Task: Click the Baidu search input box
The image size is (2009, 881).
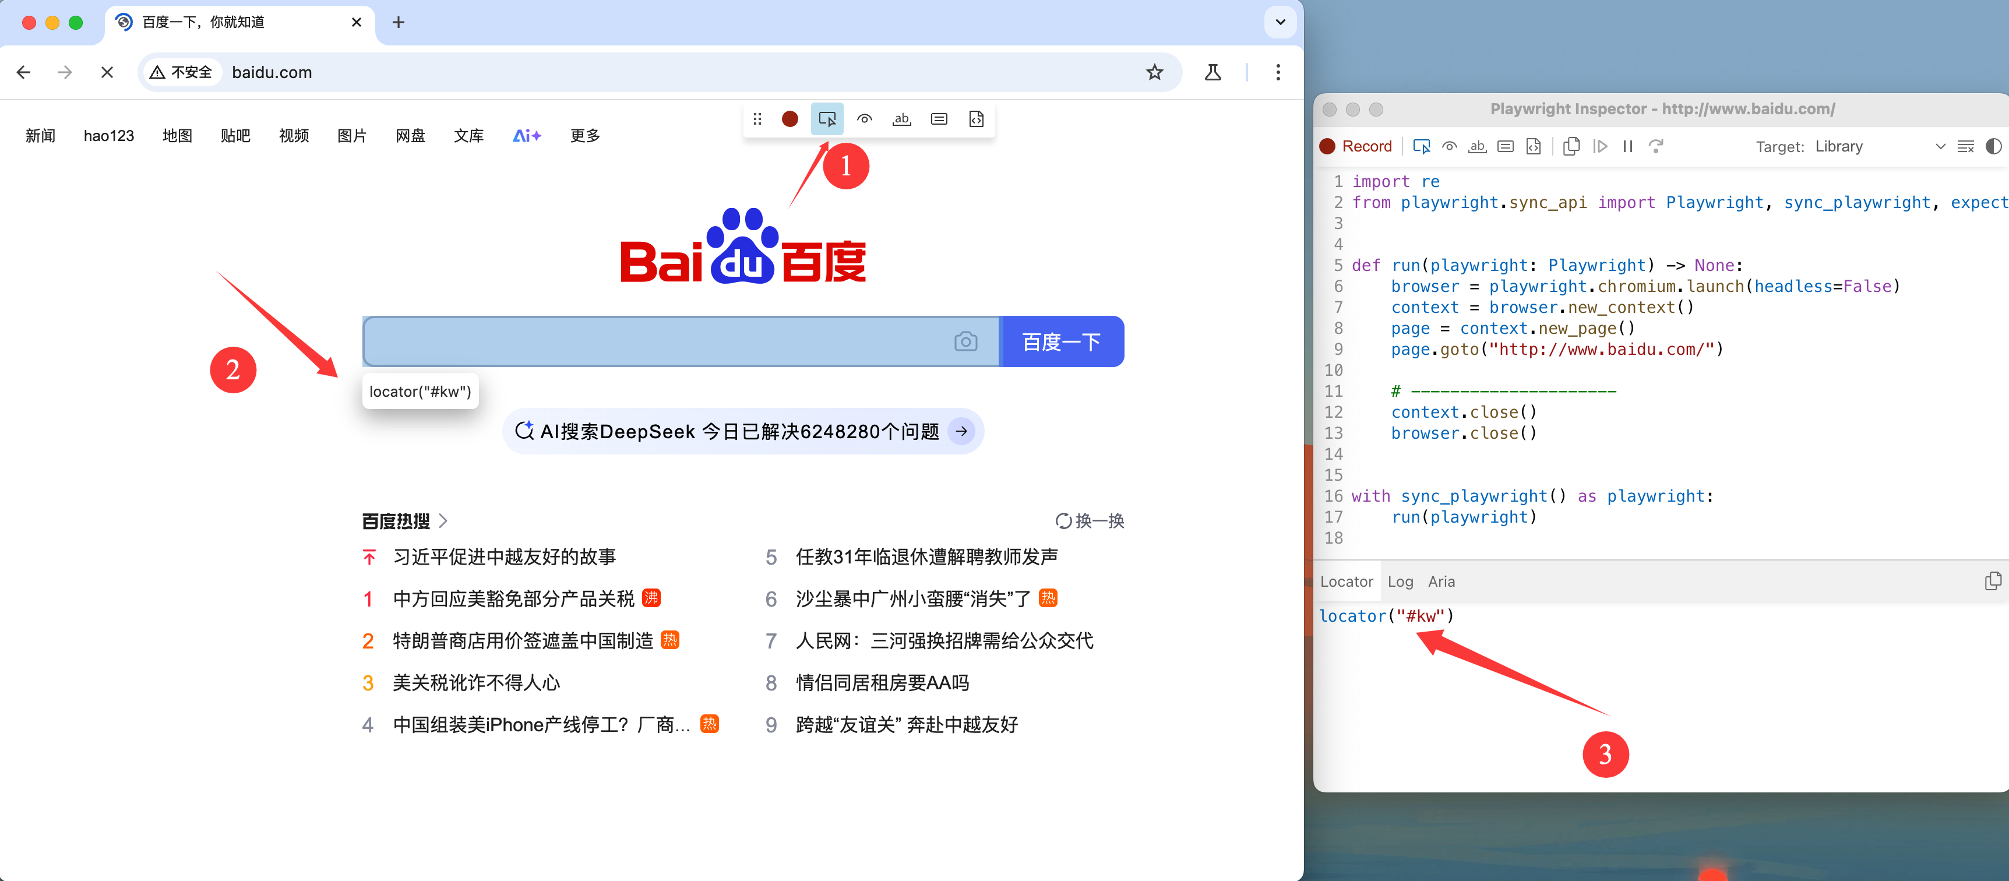Action: click(655, 341)
